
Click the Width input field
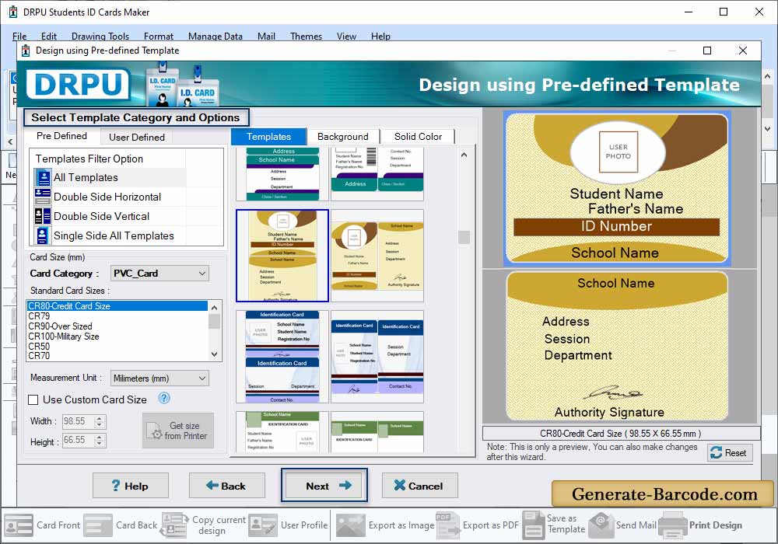pyautogui.click(x=79, y=421)
